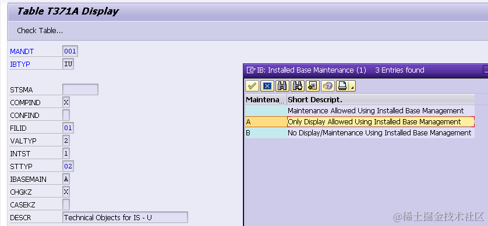Click the empty STSMA input field
This screenshot has height=226, width=488.
coord(80,89)
